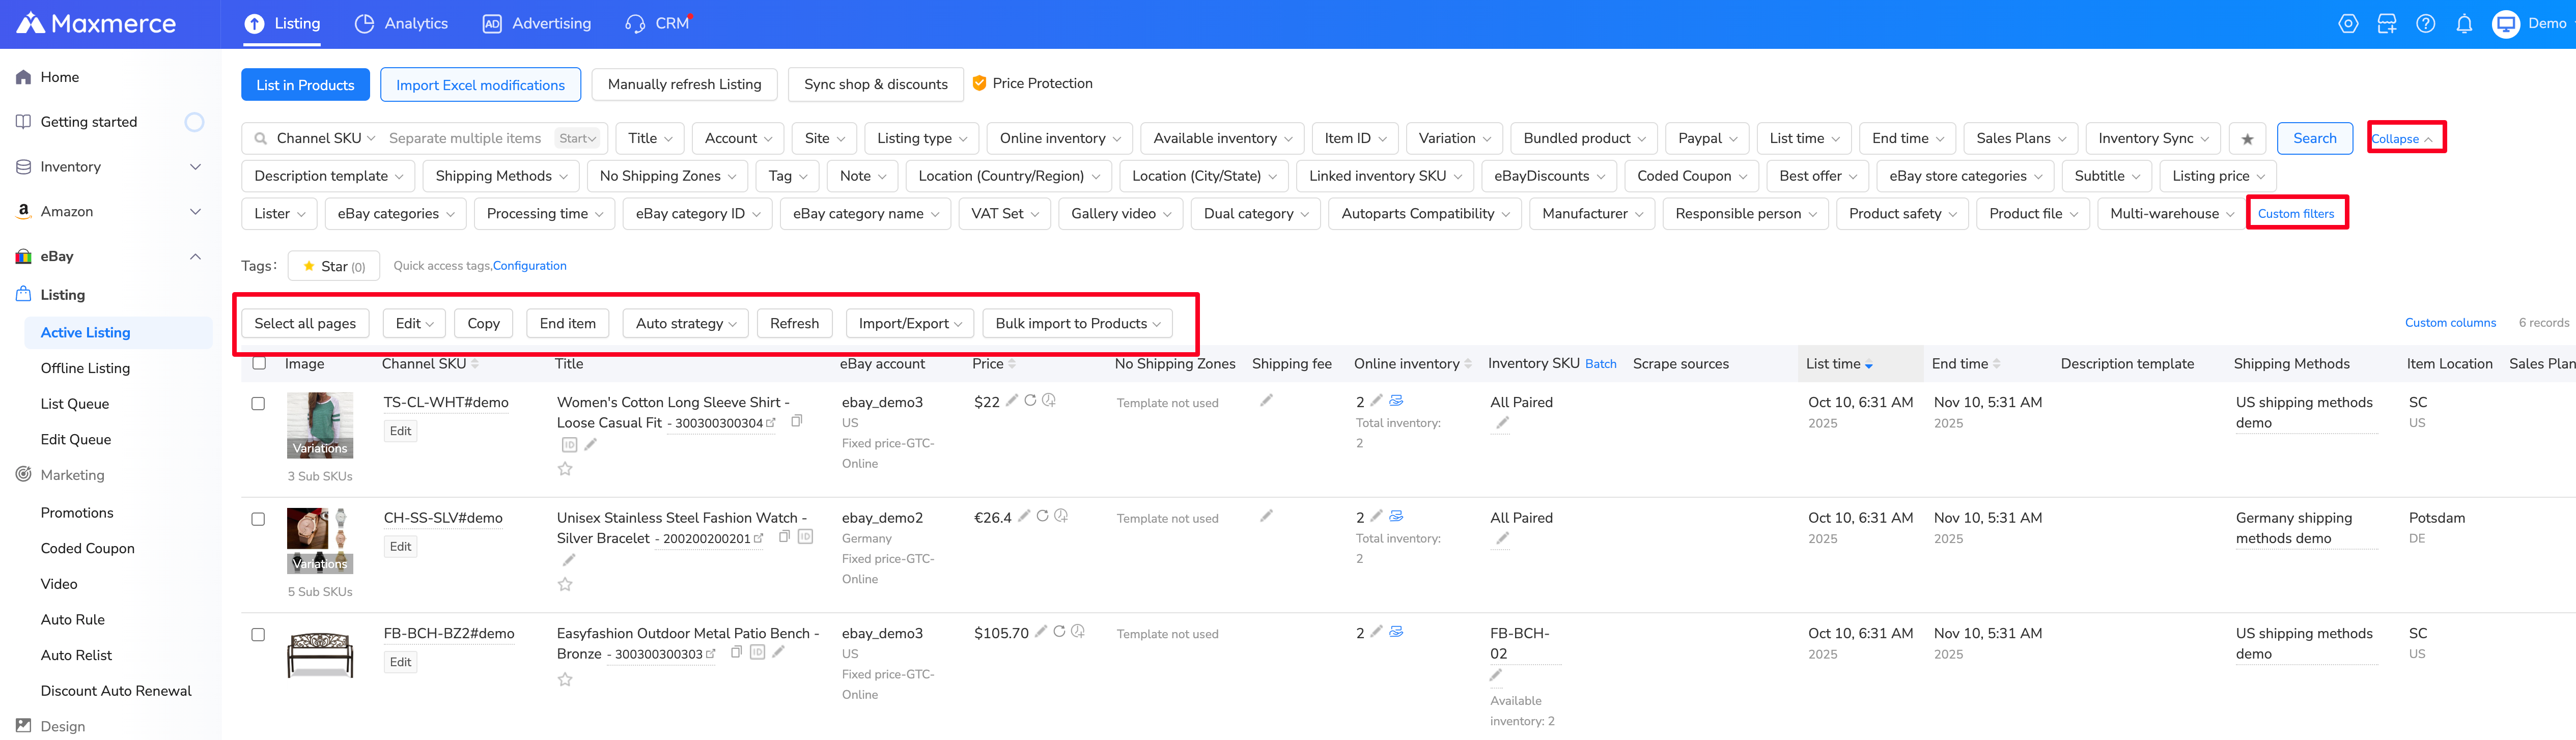This screenshot has width=2576, height=740.
Task: Open the hexagon settings icon in header
Action: (x=2347, y=24)
